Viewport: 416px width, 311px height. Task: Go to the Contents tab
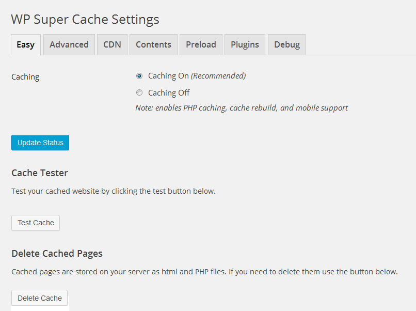click(153, 44)
